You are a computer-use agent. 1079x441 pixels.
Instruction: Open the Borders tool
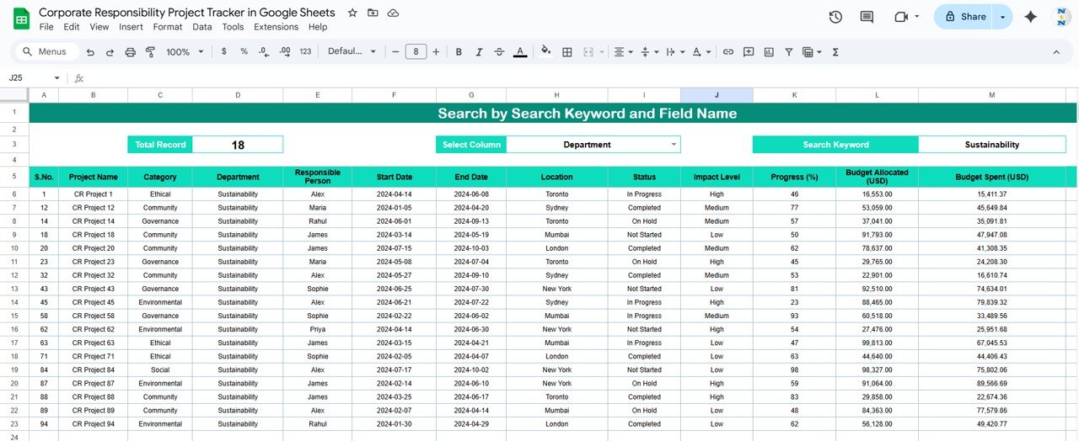click(567, 52)
